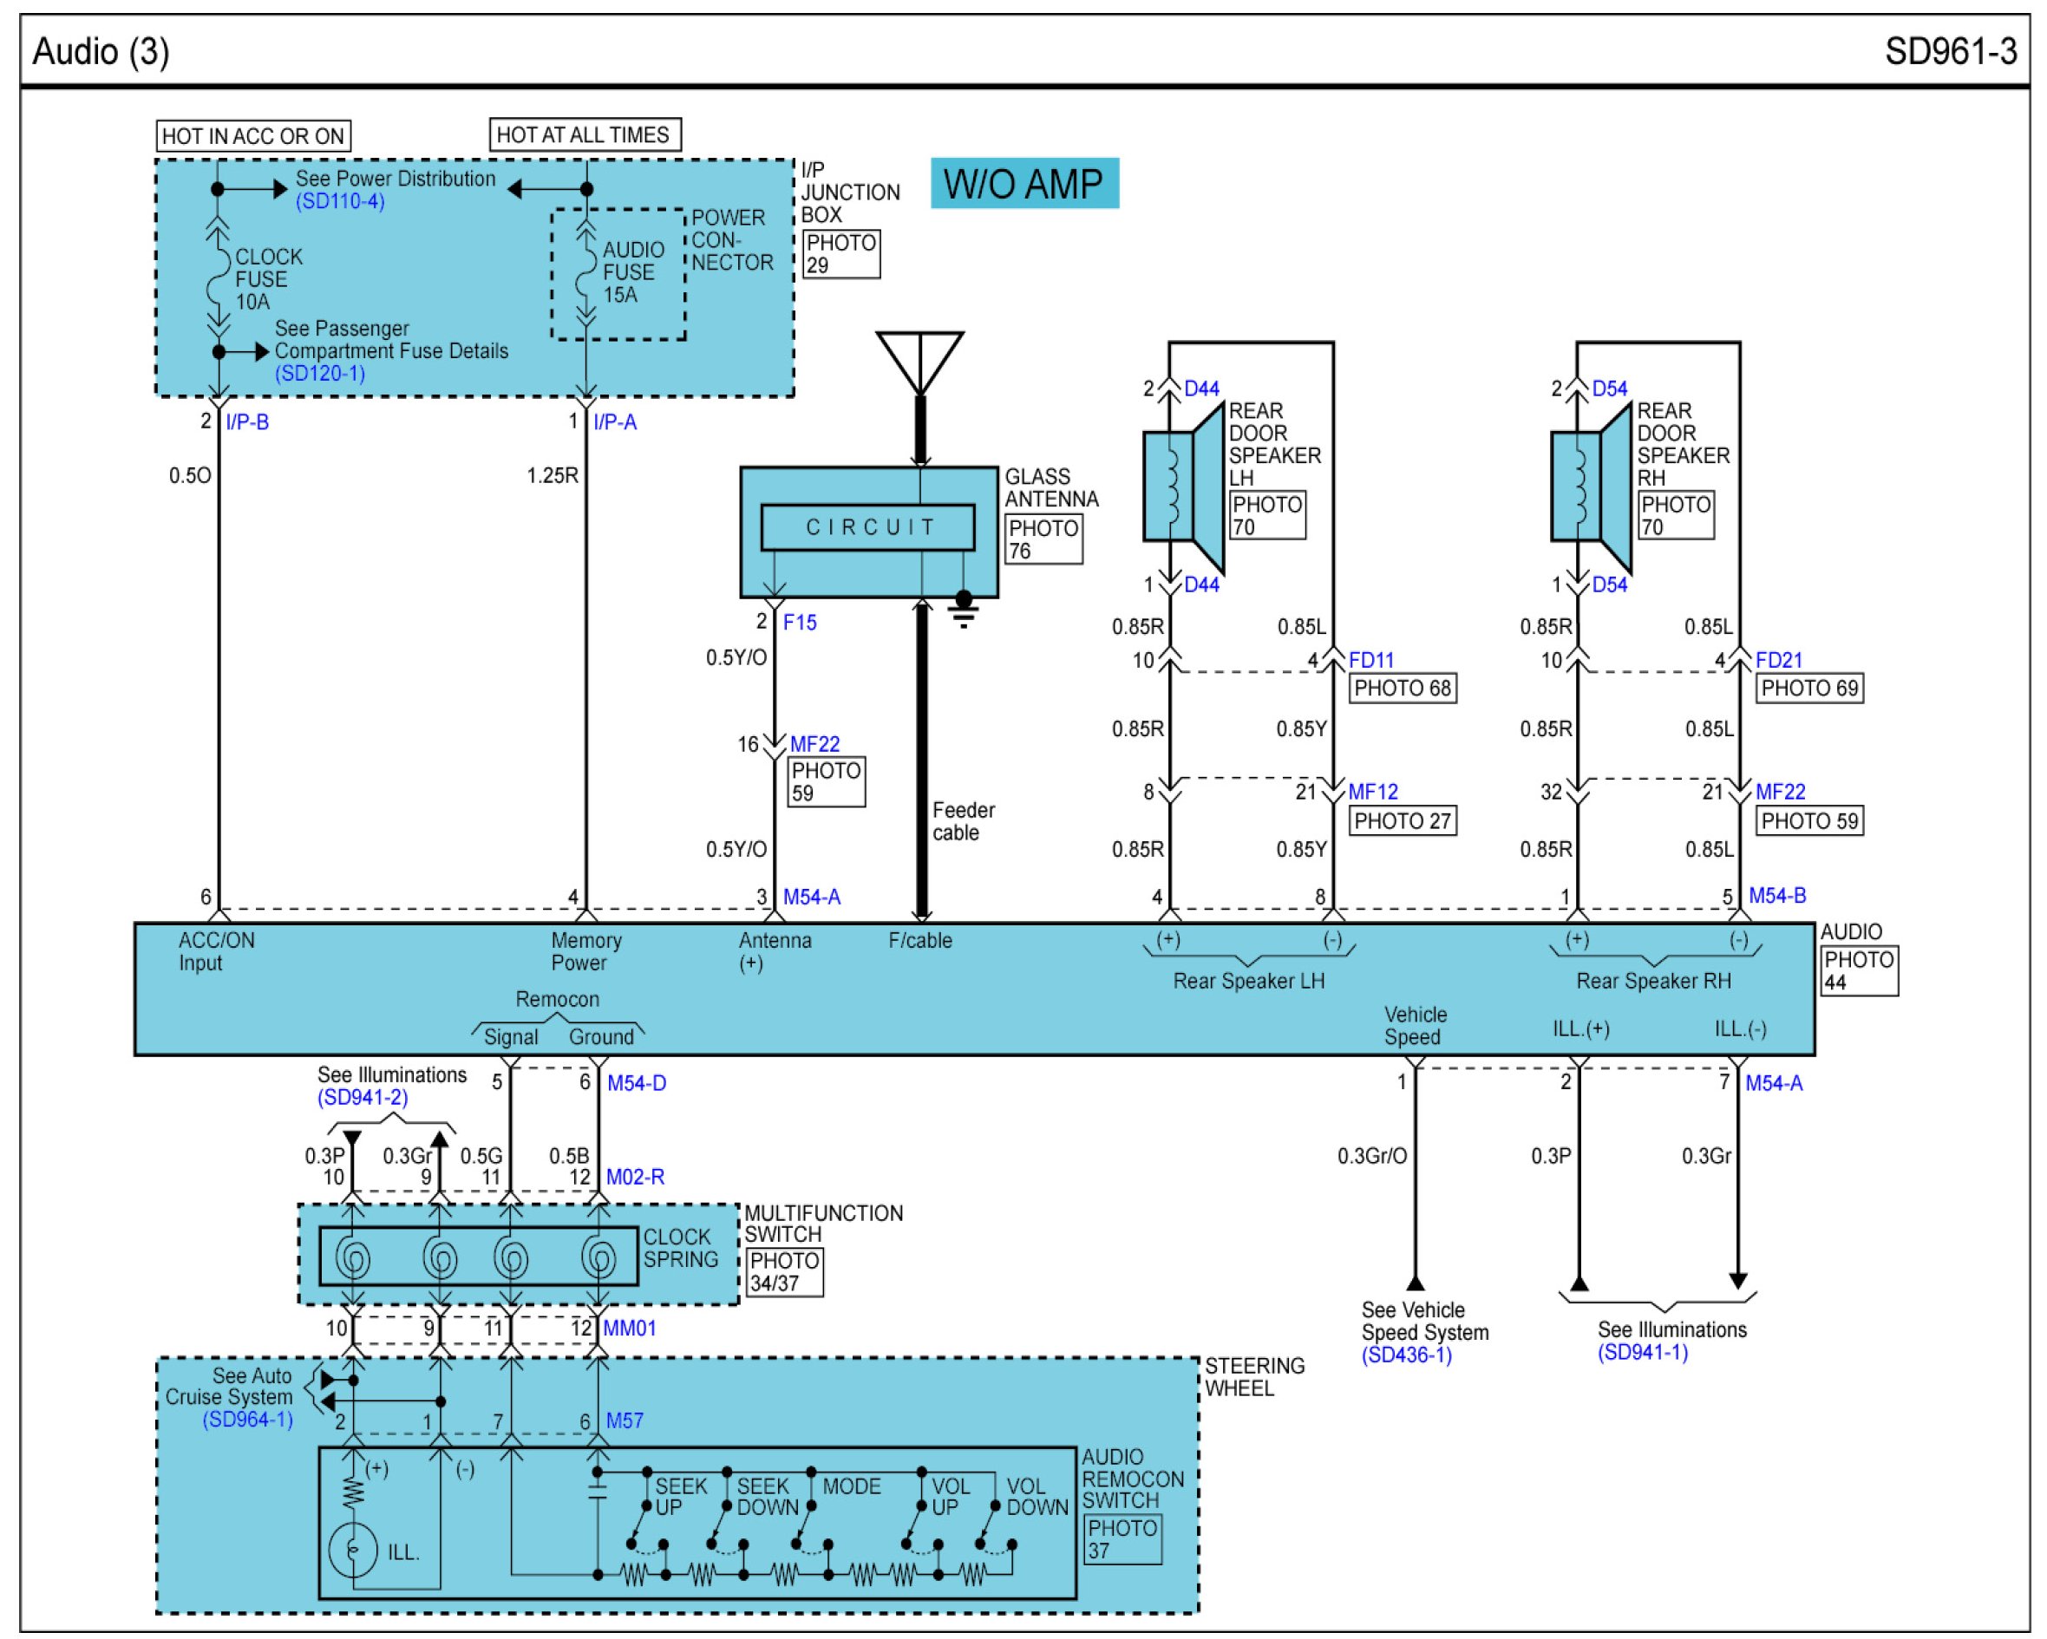Click the M54-B connector label
This screenshot has height=1639, width=2047.
[1777, 895]
